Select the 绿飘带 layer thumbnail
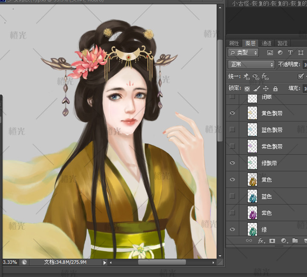 253,163
